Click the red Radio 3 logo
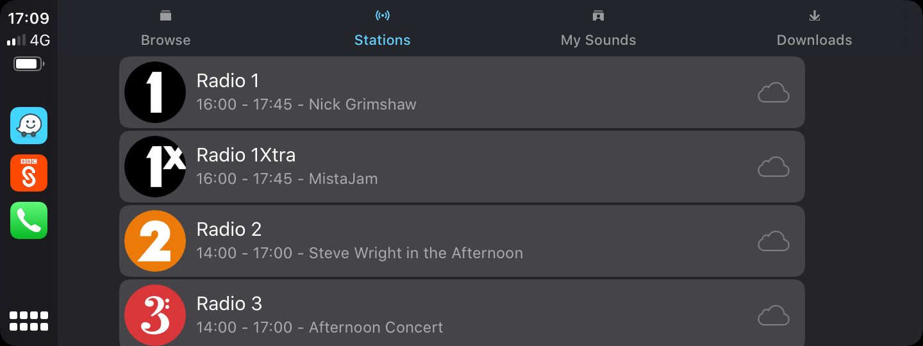Screen dimensions: 923x346 pos(155,315)
